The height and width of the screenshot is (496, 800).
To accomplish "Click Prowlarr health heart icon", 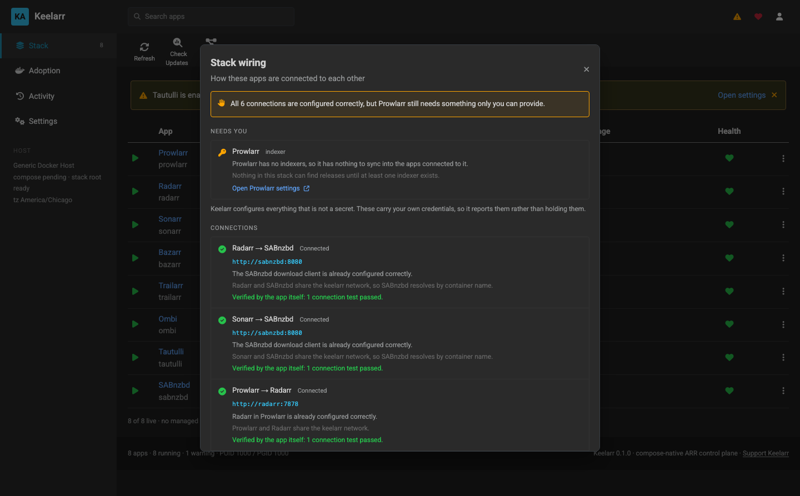I will (729, 158).
